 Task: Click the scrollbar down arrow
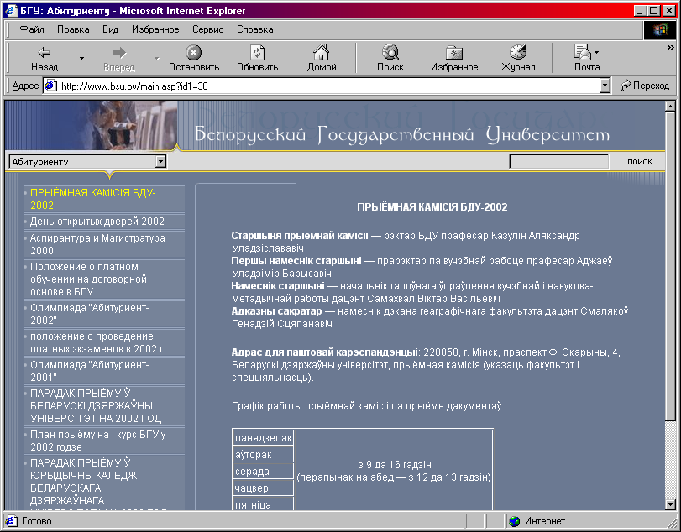670,504
